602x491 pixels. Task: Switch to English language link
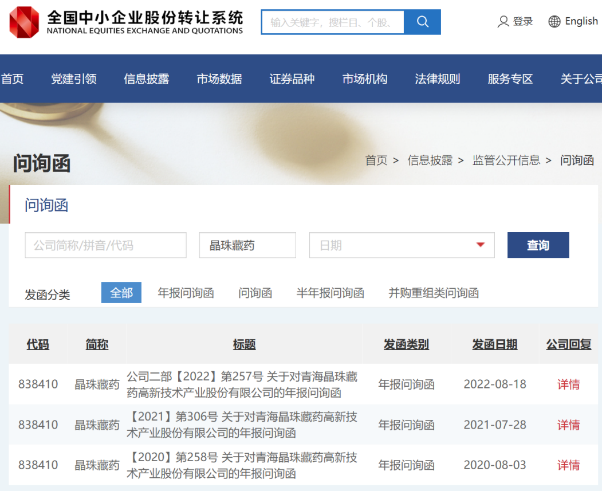tap(581, 21)
